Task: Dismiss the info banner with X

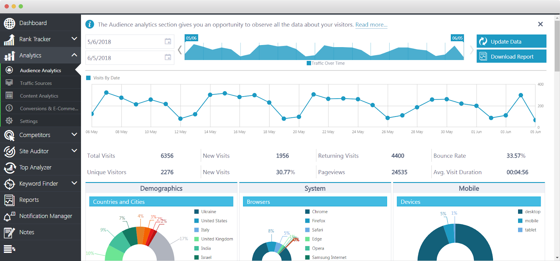Action: click(540, 24)
